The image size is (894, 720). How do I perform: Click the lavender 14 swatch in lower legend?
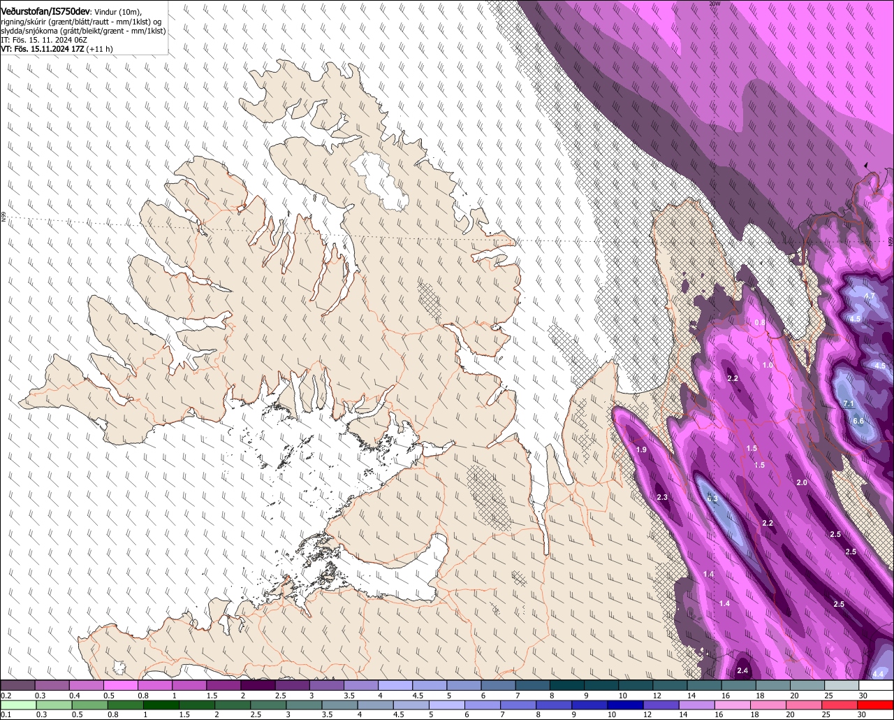click(696, 705)
